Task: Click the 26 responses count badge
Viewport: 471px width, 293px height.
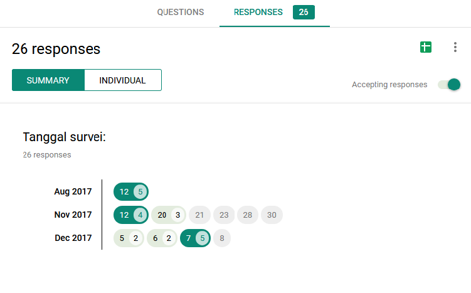Action: pyautogui.click(x=304, y=12)
